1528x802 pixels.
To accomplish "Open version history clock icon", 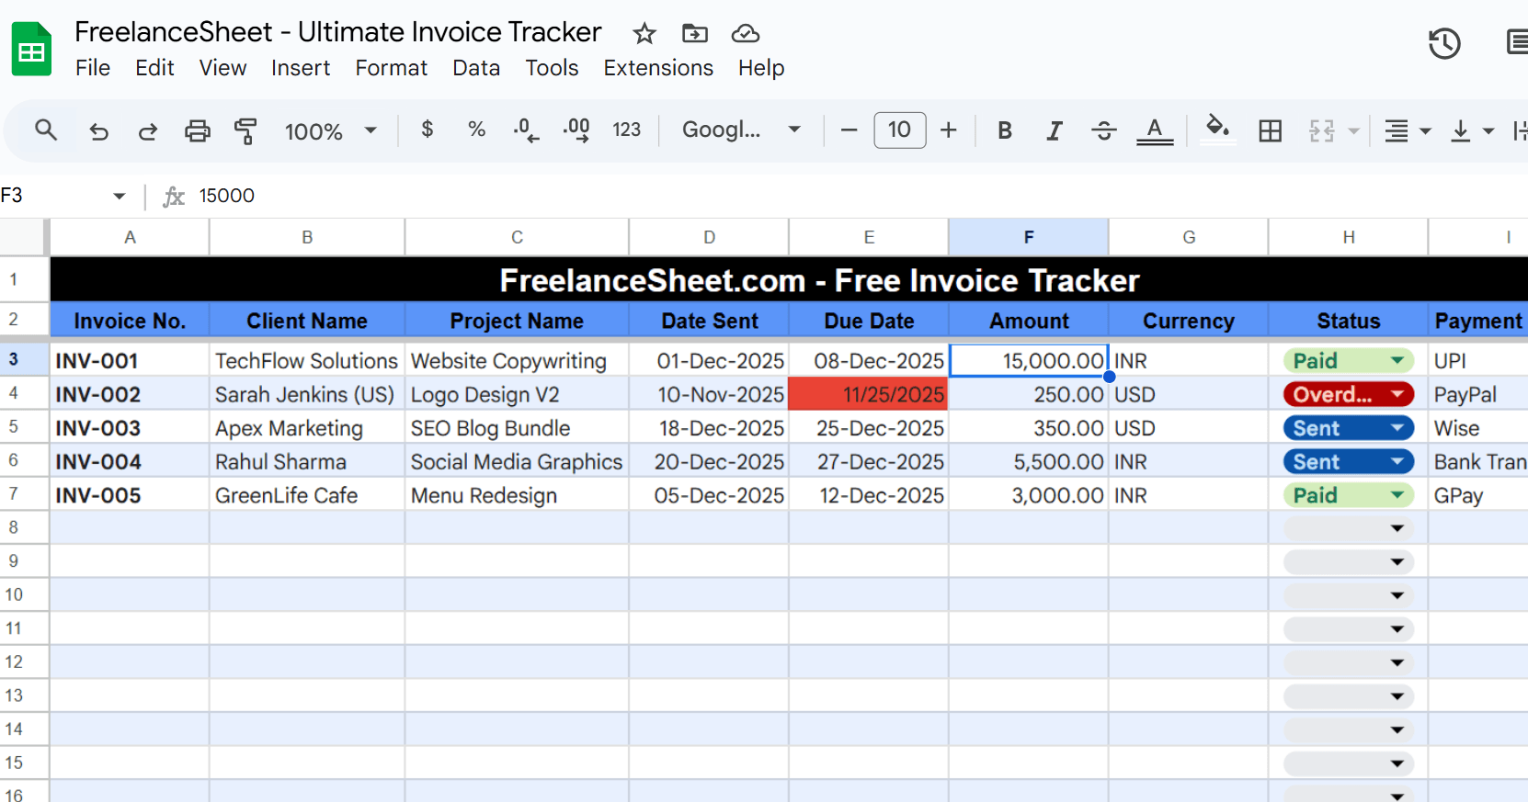I will pyautogui.click(x=1444, y=43).
